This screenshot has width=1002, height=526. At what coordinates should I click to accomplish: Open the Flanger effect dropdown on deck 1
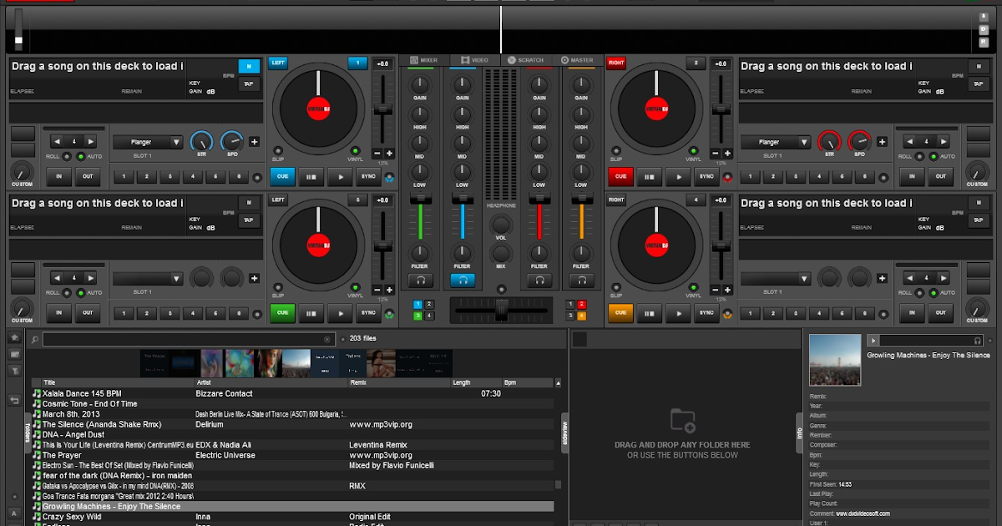click(x=148, y=142)
